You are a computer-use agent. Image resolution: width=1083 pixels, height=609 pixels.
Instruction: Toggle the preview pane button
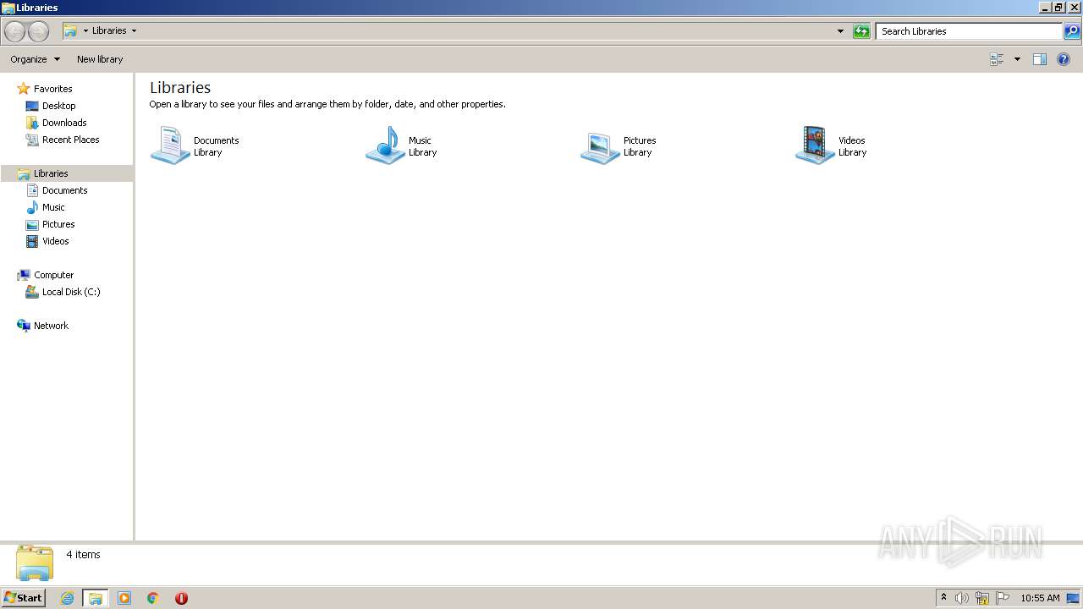pyautogui.click(x=1040, y=59)
